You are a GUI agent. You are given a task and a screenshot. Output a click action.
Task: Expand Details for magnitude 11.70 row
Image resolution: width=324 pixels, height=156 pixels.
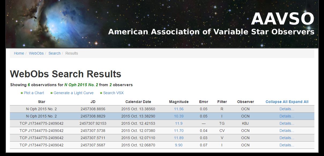(x=287, y=131)
